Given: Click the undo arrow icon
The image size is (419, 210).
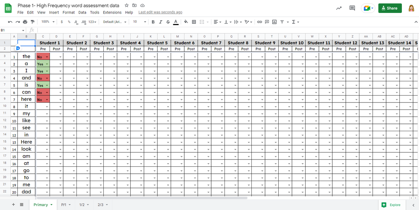Looking at the screenshot, I should pyautogui.click(x=10, y=22).
